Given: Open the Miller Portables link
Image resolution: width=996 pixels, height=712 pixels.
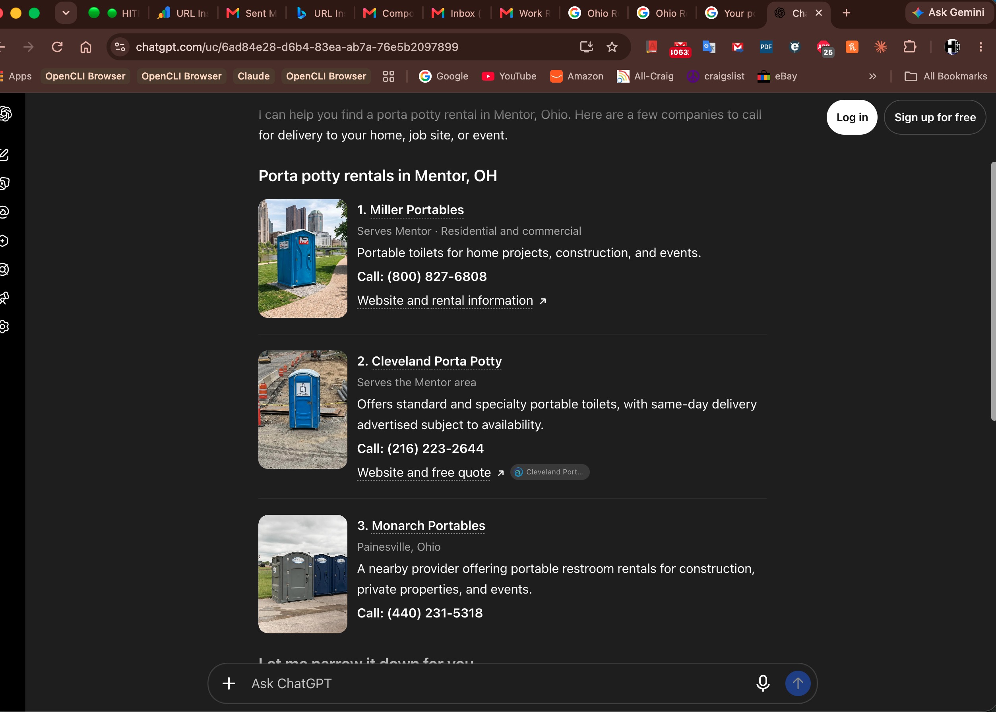Looking at the screenshot, I should [x=417, y=209].
